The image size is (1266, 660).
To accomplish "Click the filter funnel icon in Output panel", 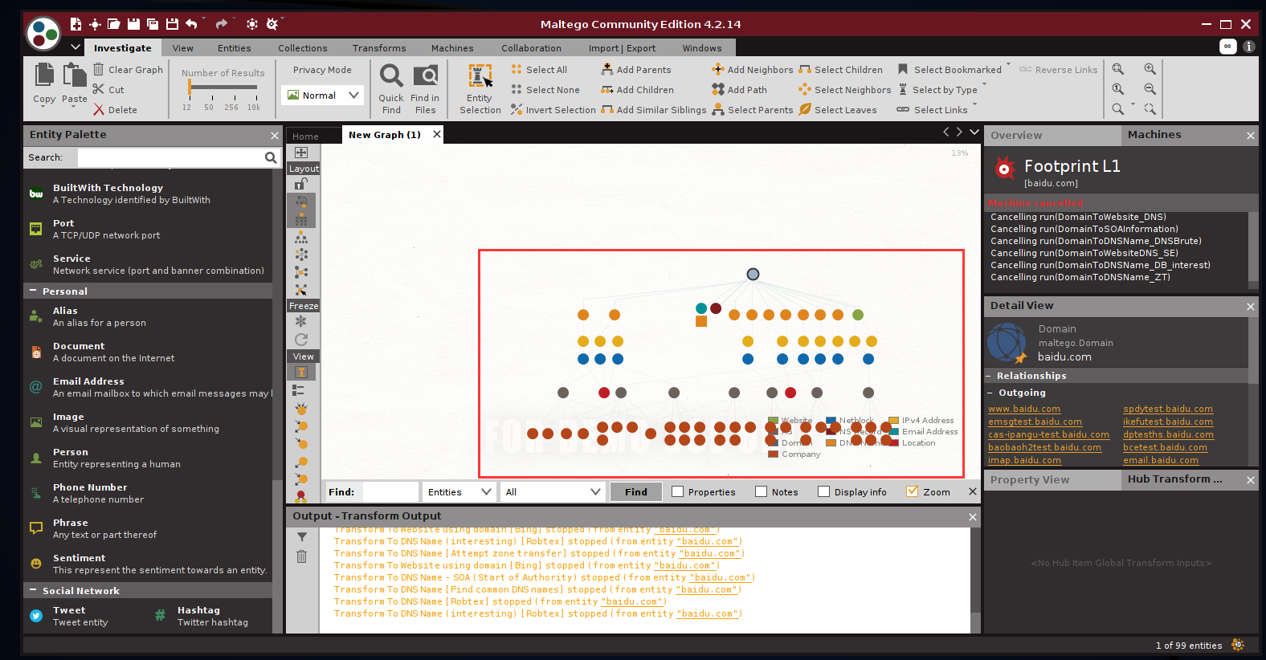I will 301,537.
